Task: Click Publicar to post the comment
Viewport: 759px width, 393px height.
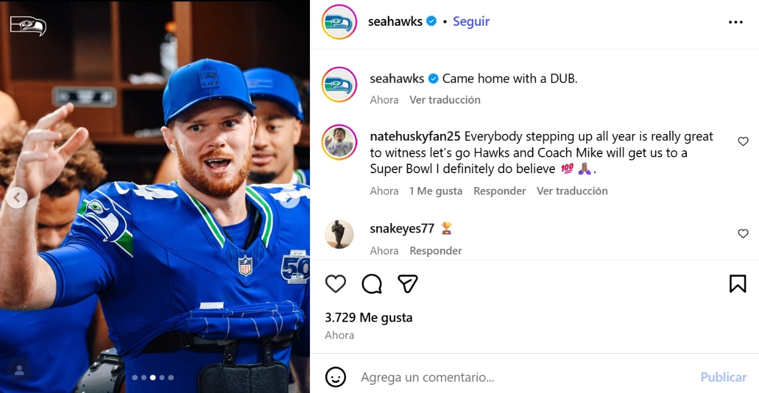Action: tap(724, 377)
